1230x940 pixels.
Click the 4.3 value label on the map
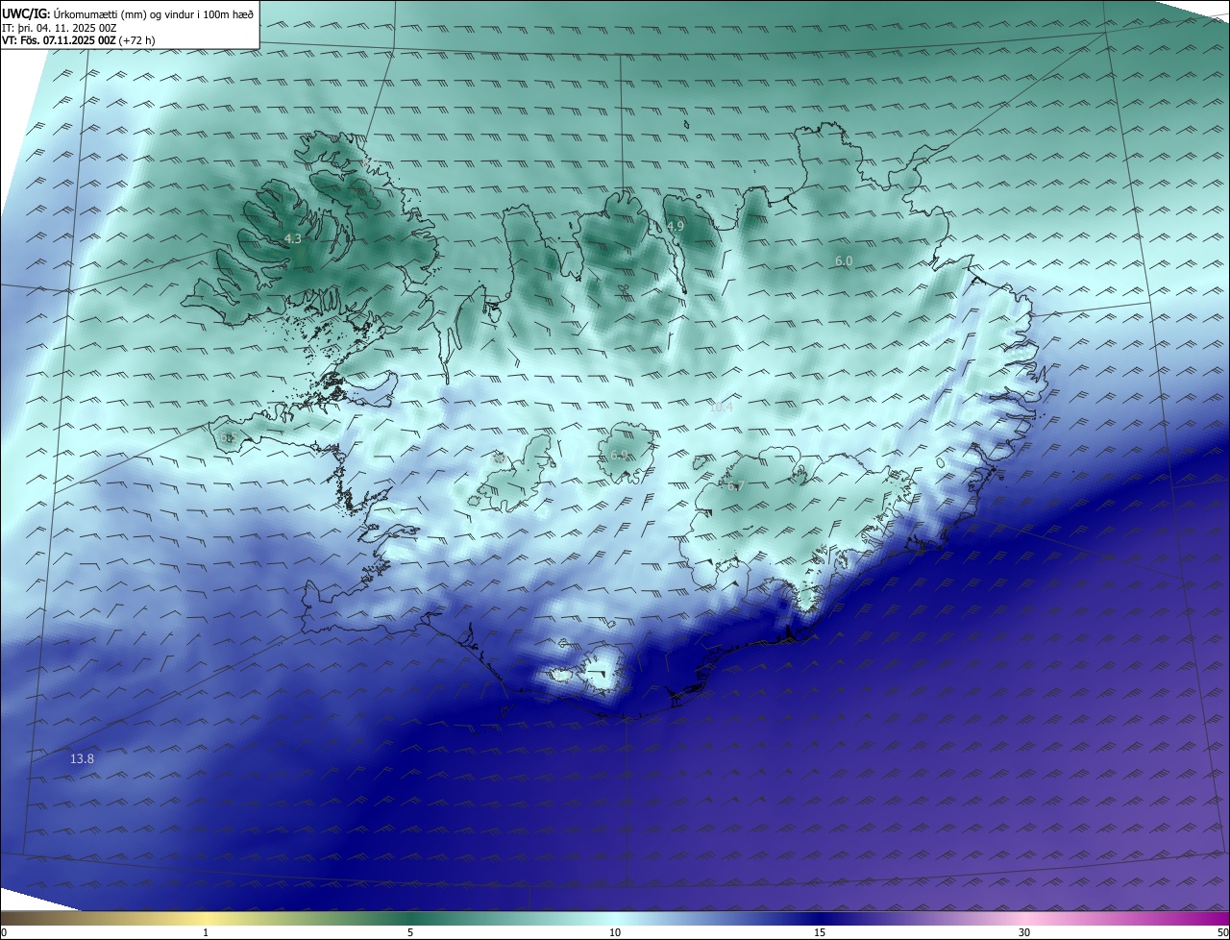[x=293, y=238]
